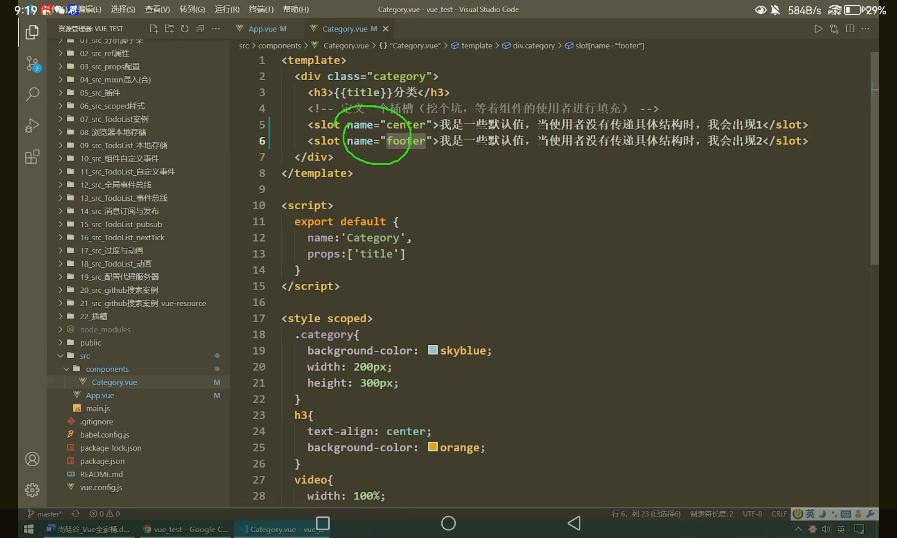The image size is (897, 538).
Task: Expand the 22_插槽 folder
Action: pos(93,317)
